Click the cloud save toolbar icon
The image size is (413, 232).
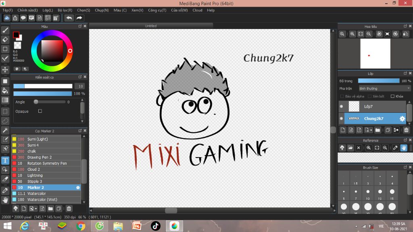click(x=7, y=18)
